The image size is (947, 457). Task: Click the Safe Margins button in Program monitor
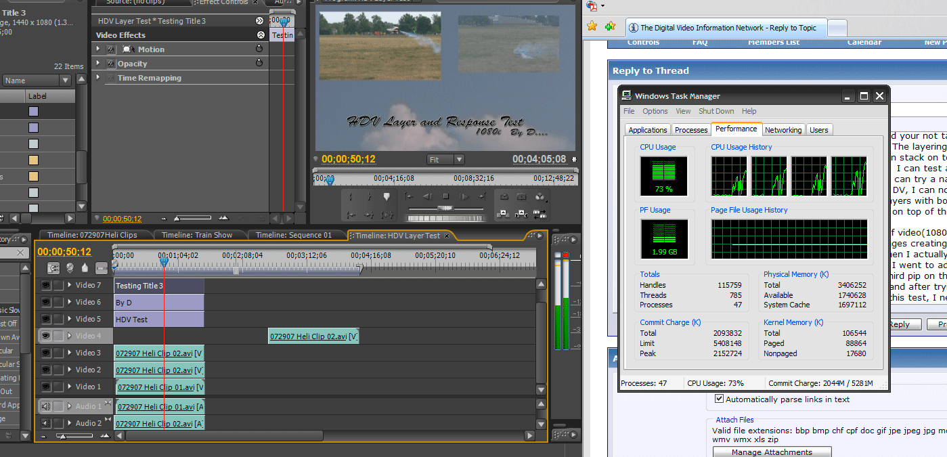(x=522, y=196)
